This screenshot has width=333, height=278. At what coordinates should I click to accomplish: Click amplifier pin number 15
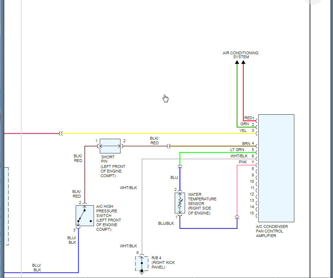(252, 213)
